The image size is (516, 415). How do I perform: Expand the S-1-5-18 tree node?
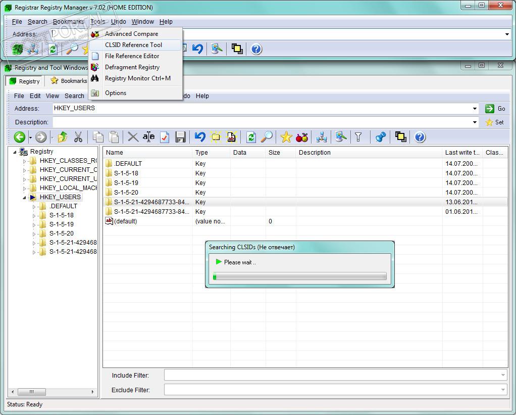(34, 216)
